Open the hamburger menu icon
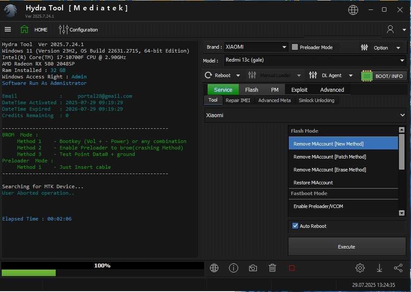 (8, 29)
